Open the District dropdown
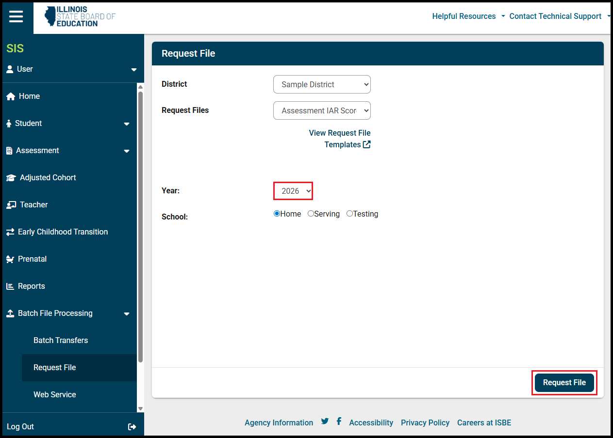 pos(322,84)
